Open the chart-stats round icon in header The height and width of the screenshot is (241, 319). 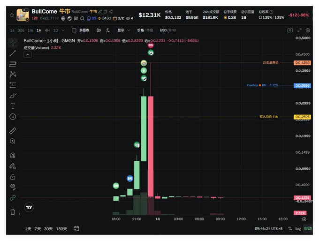(x=69, y=18)
